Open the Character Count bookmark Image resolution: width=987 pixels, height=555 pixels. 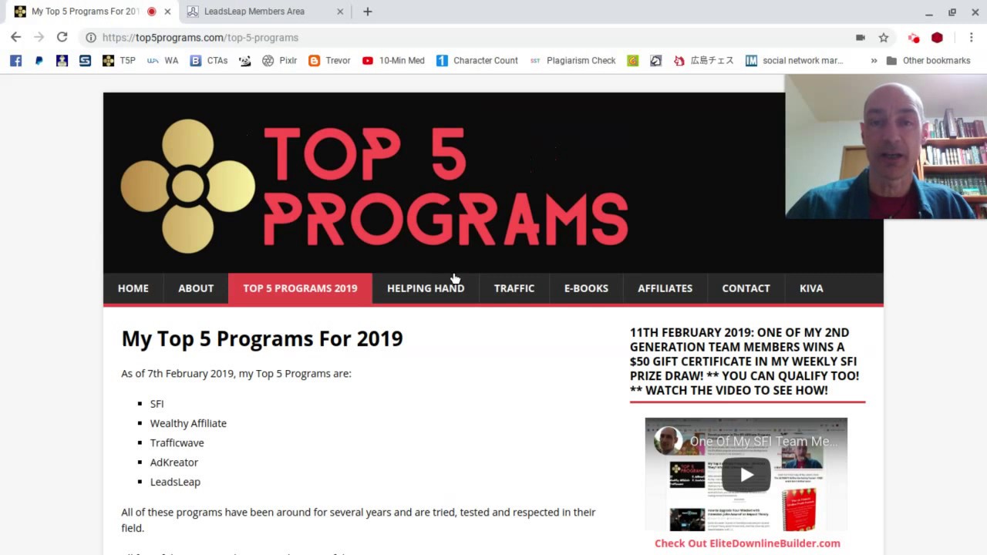pos(477,60)
